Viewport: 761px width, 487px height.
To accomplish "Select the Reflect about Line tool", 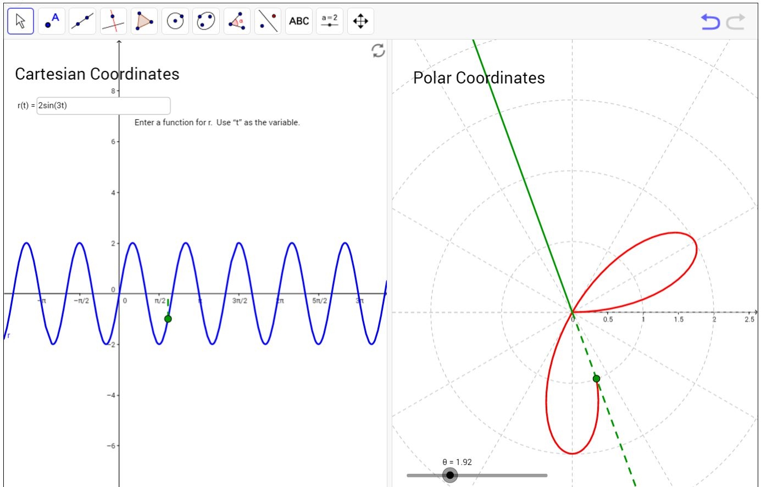I will (x=266, y=21).
